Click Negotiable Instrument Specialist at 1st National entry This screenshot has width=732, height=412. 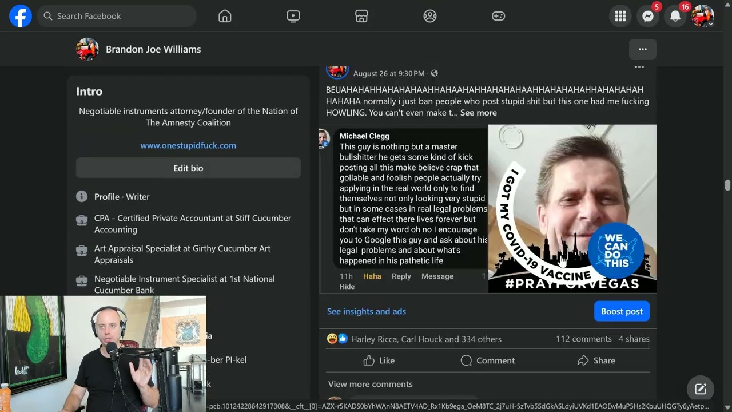tap(185, 284)
